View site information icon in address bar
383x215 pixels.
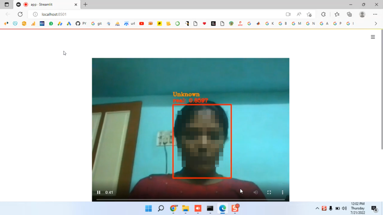tap(35, 14)
